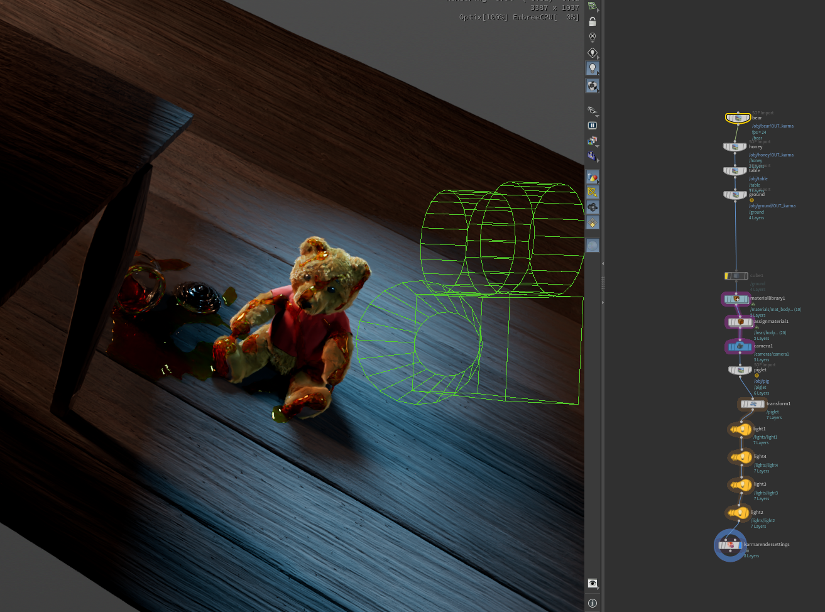
Task: Open the headlight diamond-bulb dropdown
Action: 592,53
